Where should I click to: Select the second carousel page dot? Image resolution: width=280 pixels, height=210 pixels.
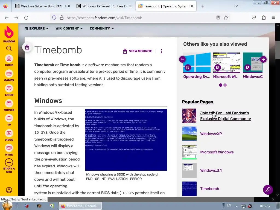[x=225, y=85]
